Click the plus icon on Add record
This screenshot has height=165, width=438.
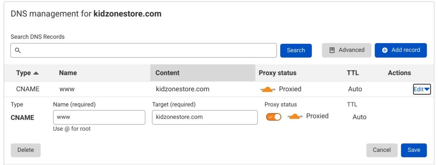[x=385, y=50]
